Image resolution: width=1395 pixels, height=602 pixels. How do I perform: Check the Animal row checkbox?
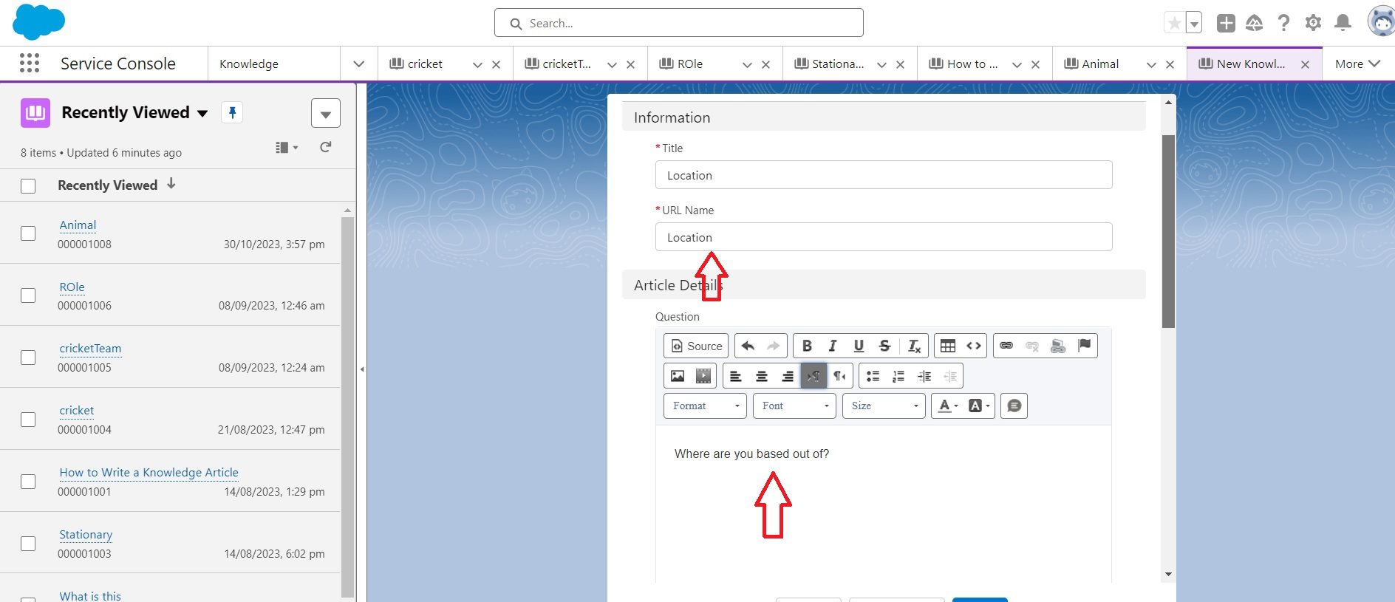point(28,233)
